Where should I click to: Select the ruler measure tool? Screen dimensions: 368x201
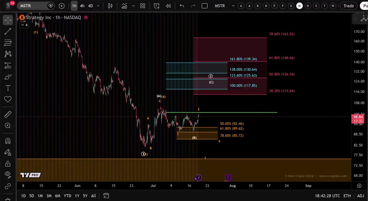8,115
